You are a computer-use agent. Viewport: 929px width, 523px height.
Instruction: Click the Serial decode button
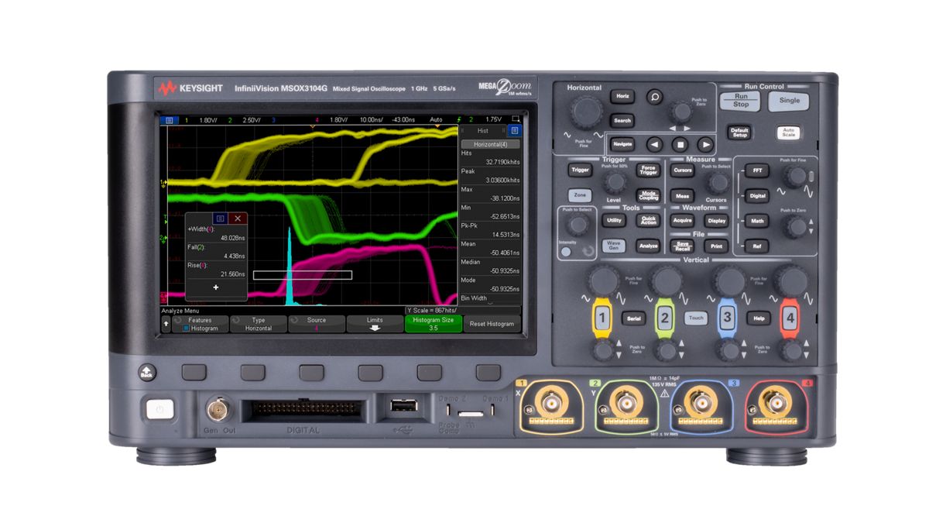(x=633, y=318)
